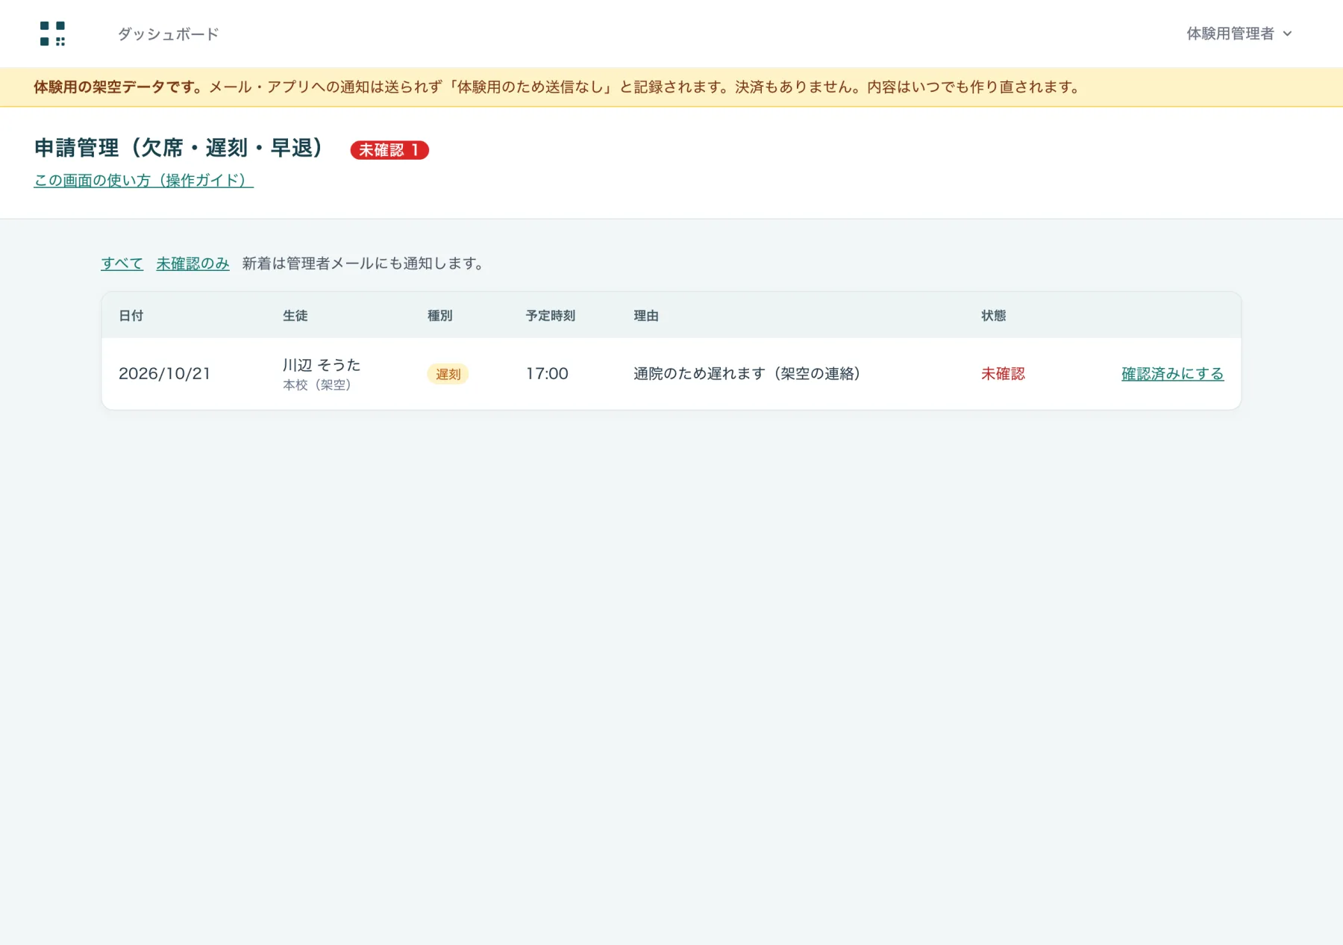Click the 遅刻 type tag
Viewport: 1343px width, 945px height.
point(448,374)
